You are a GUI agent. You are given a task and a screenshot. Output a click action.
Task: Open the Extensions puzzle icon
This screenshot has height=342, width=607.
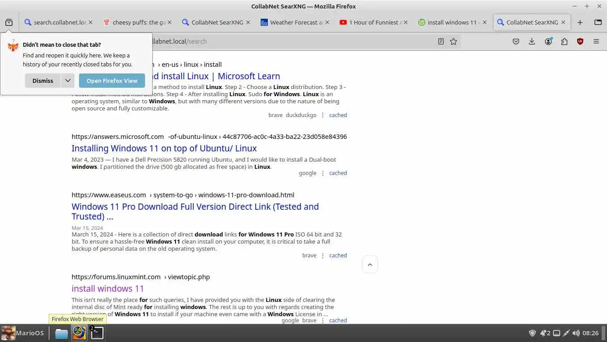pos(564,41)
